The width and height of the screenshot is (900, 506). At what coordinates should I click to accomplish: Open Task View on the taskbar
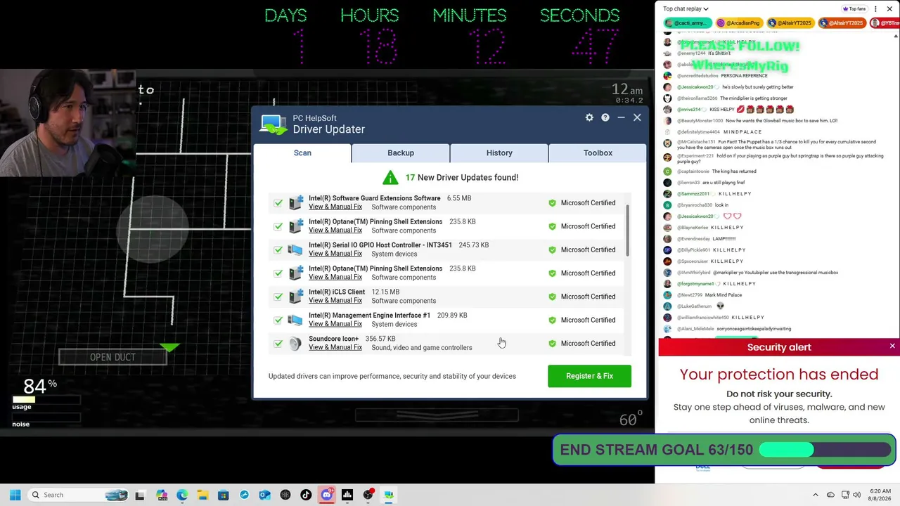click(140, 495)
